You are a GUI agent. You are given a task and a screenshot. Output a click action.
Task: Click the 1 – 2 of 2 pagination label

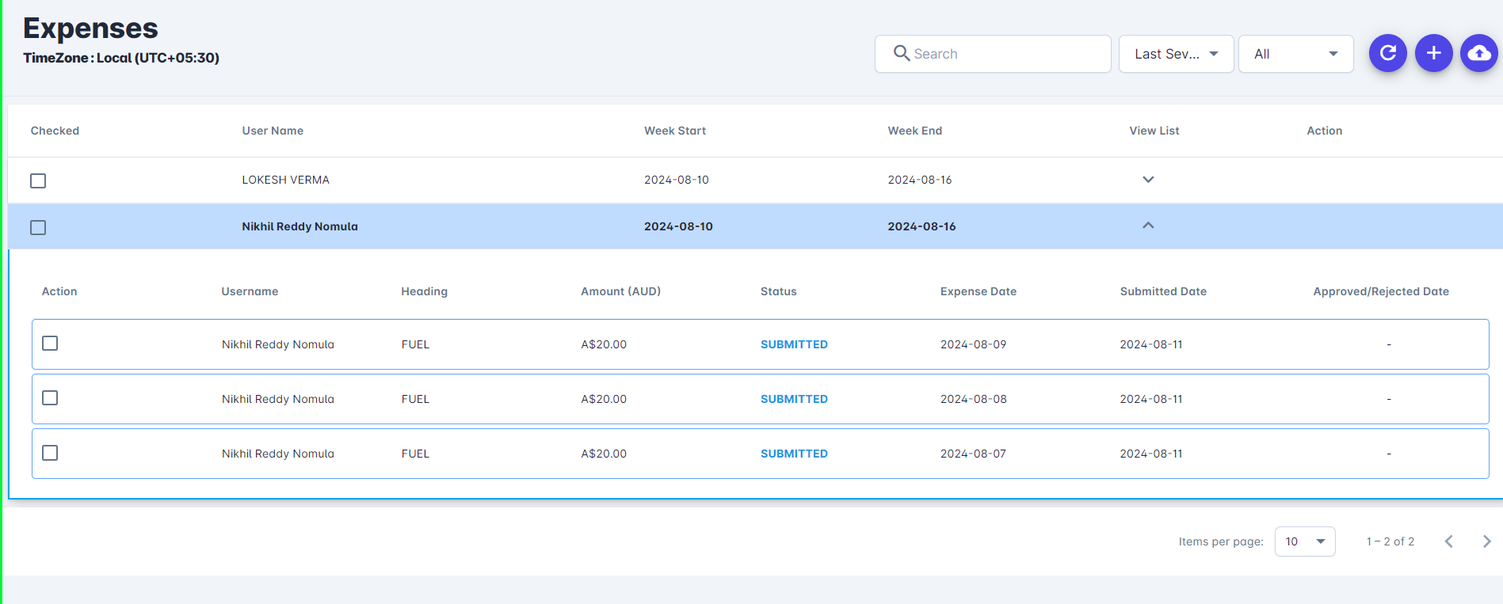pyautogui.click(x=1390, y=541)
